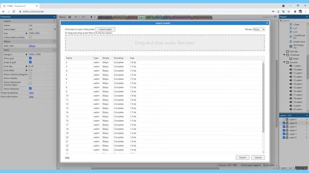Select row named 20 in the sounds table
The height and width of the screenshot is (173, 309).
[164, 137]
